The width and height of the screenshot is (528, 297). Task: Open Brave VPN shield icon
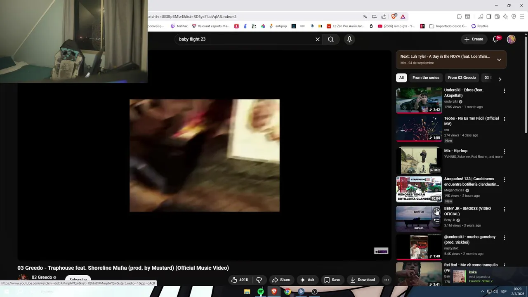click(514, 16)
